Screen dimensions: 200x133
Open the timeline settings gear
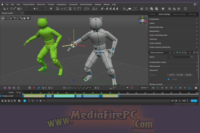point(196,88)
